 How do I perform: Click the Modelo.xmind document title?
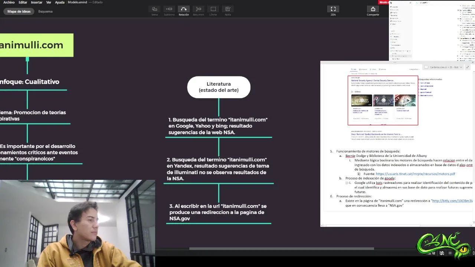(x=78, y=2)
